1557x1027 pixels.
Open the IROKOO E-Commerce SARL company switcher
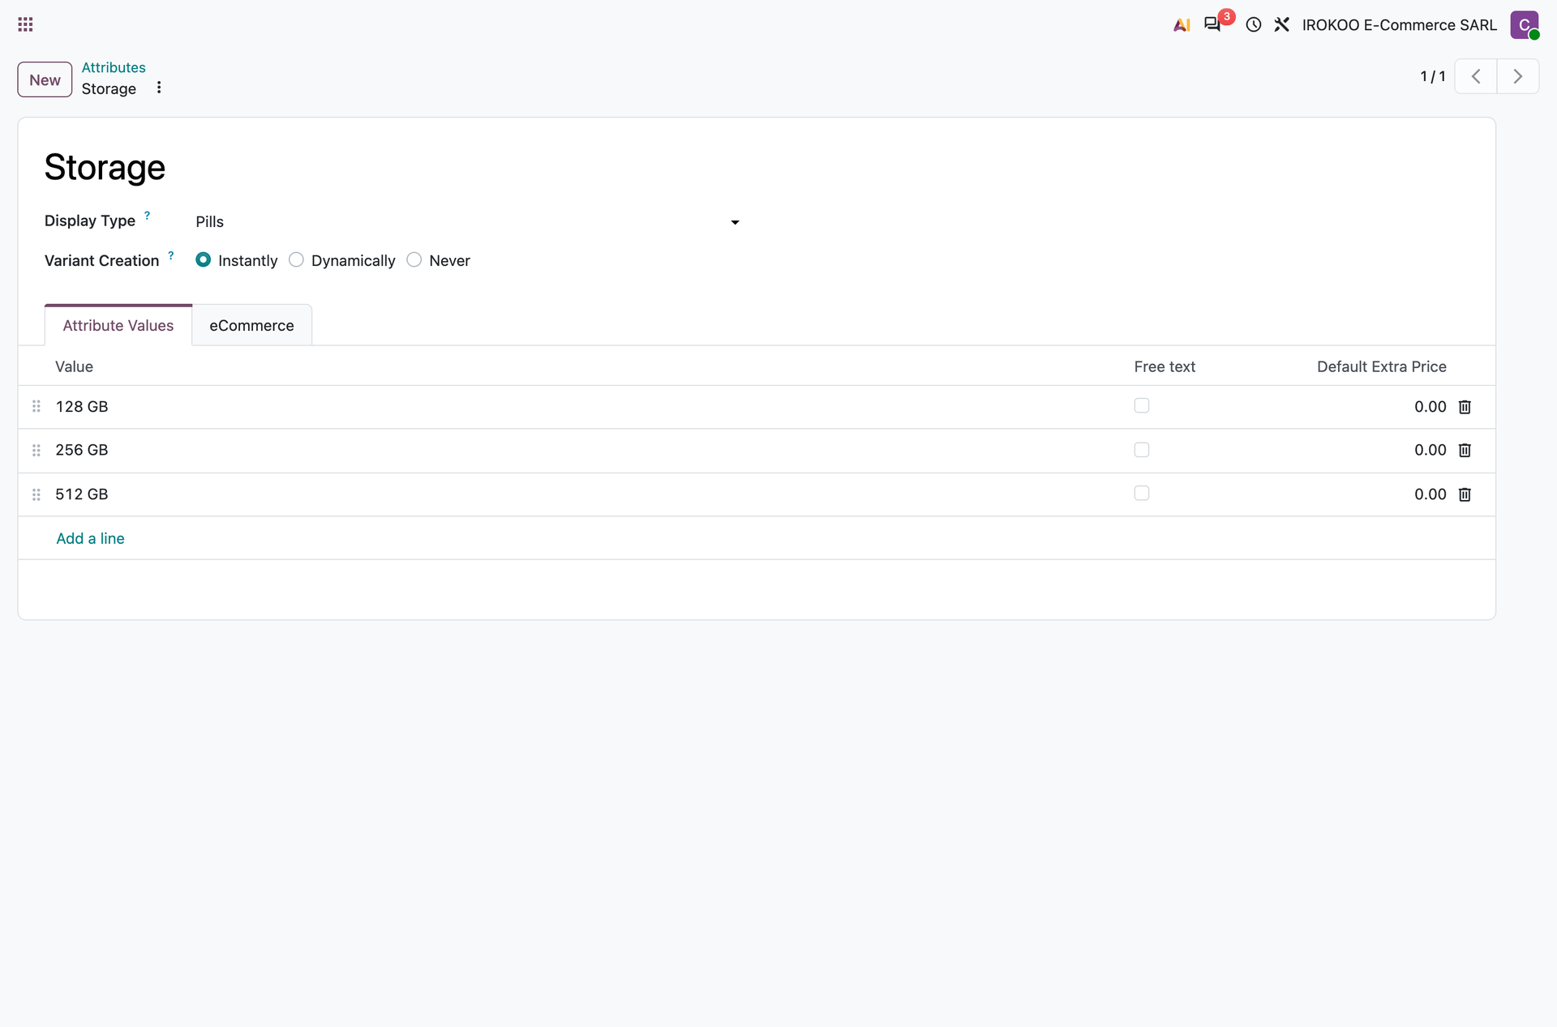point(1399,25)
